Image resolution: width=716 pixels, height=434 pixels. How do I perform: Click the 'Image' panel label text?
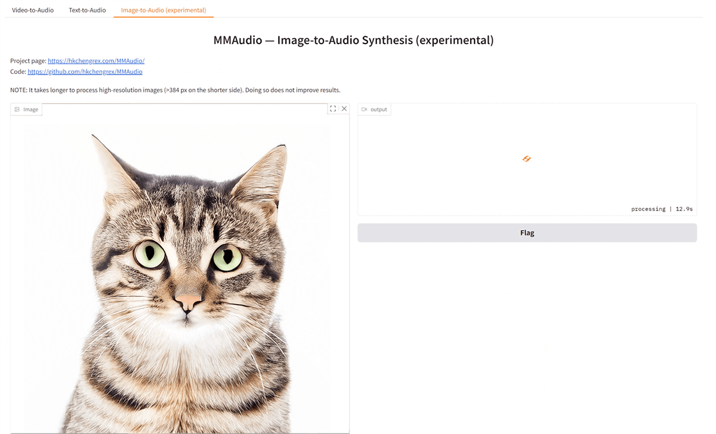(31, 110)
